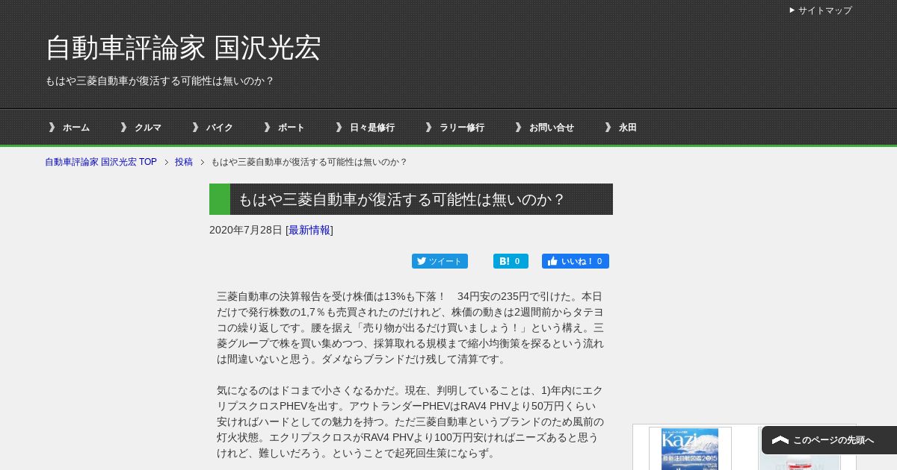Viewport: 897px width, 470px height.
Task: Click breadcrumb 自動車評論家 国沢光宏 TOP
Action: 101,162
